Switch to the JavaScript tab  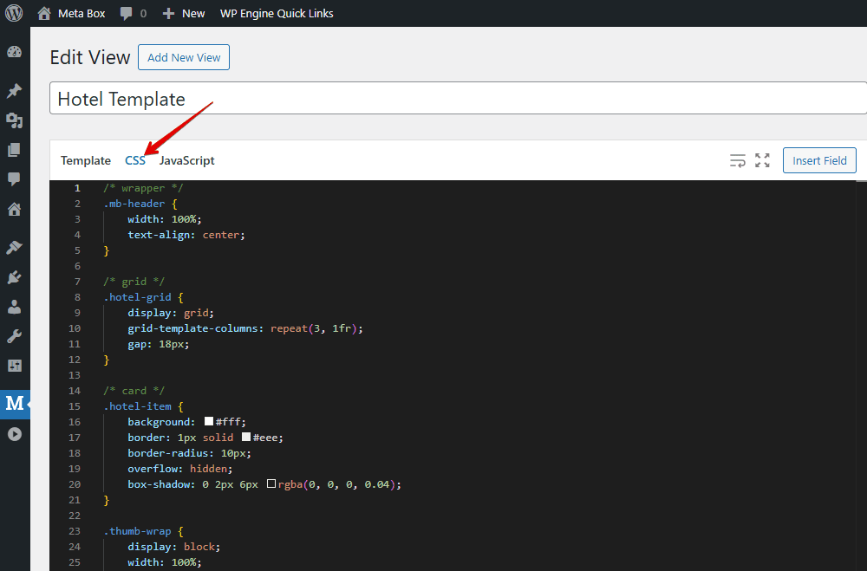pos(186,160)
